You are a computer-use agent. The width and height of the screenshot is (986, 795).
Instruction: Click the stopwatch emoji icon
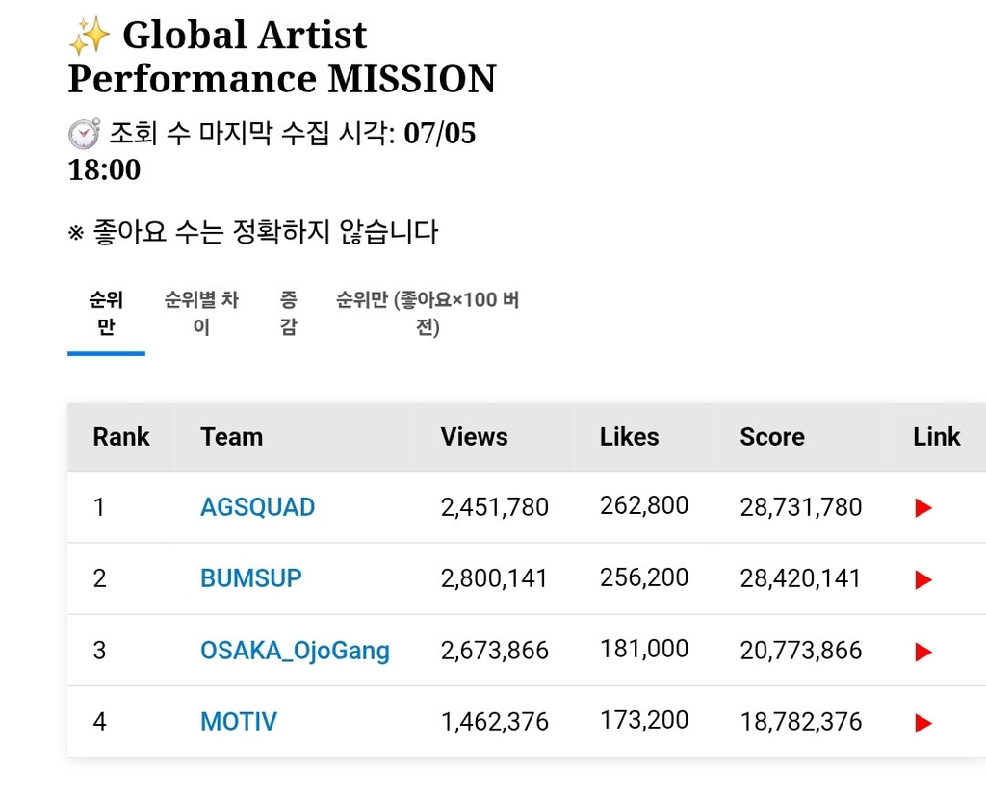pos(84,134)
